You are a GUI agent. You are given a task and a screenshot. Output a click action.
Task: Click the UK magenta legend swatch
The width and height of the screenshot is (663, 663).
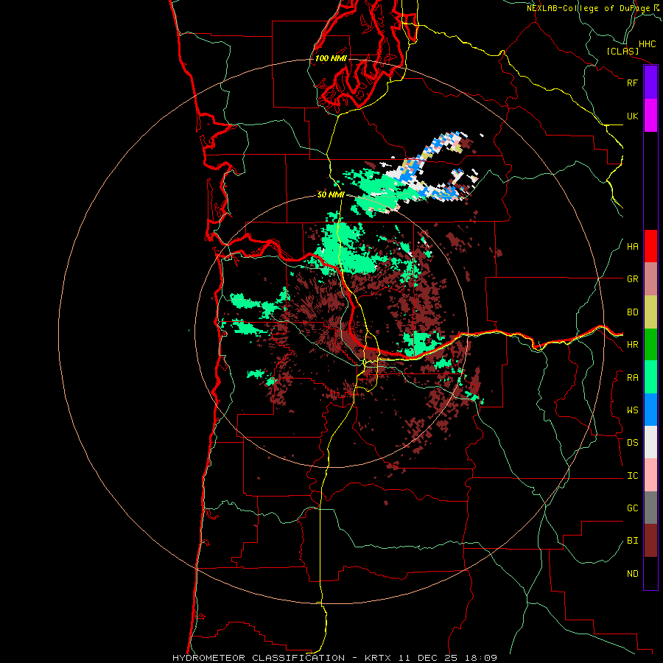coord(650,116)
